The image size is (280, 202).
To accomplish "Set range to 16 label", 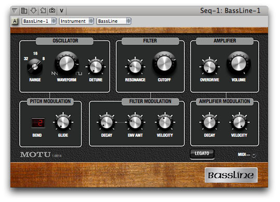I will click(x=35, y=53).
